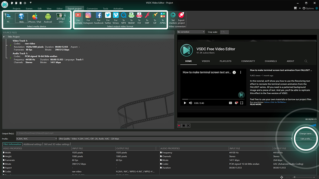Image resolution: width=319 pixels, height=179 pixels.
Task: Pick the For Instagram output format
Action: [88, 18]
